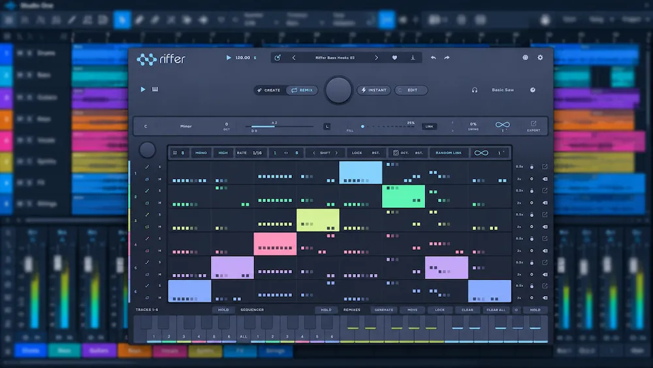Screen dimensions: 653x368
Task: Click the grid steps icon labeled 8
Action: [x=175, y=153]
